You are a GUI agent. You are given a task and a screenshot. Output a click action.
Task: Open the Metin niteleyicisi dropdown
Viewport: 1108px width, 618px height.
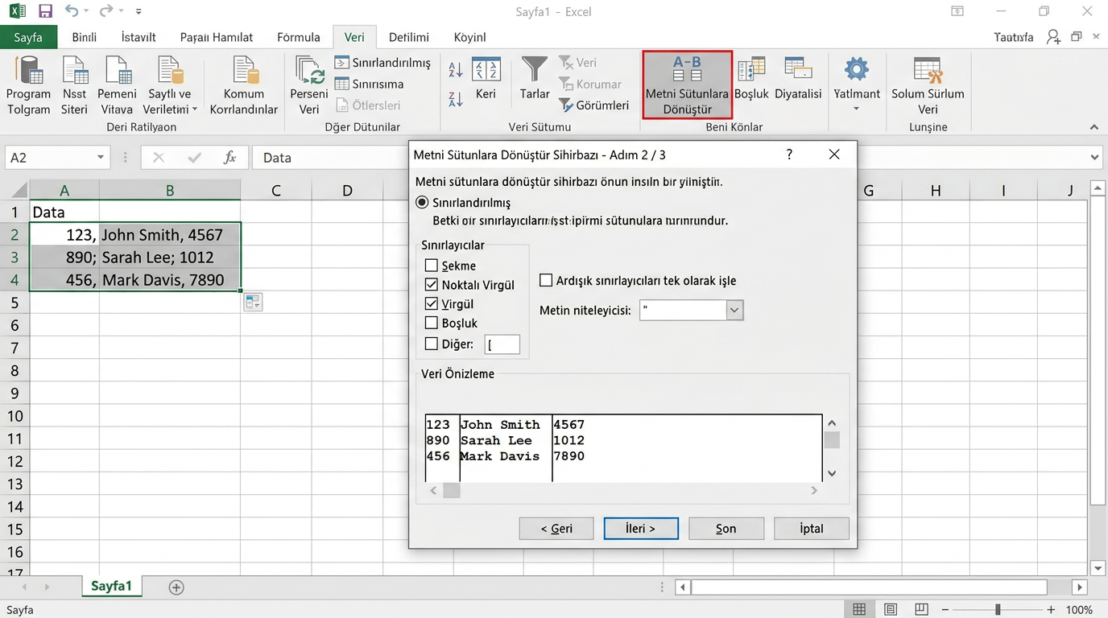click(x=734, y=311)
